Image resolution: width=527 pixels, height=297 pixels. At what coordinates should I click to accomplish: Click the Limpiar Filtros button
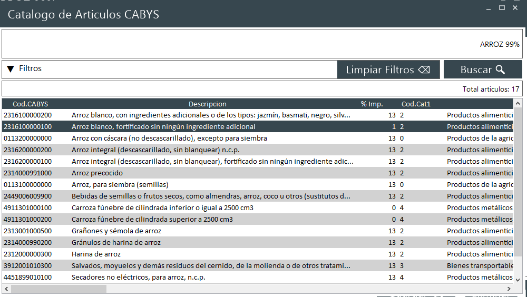click(388, 70)
